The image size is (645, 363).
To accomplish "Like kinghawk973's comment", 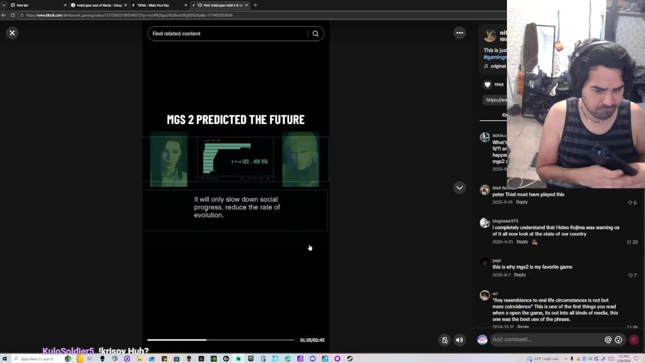I will pyautogui.click(x=629, y=243).
